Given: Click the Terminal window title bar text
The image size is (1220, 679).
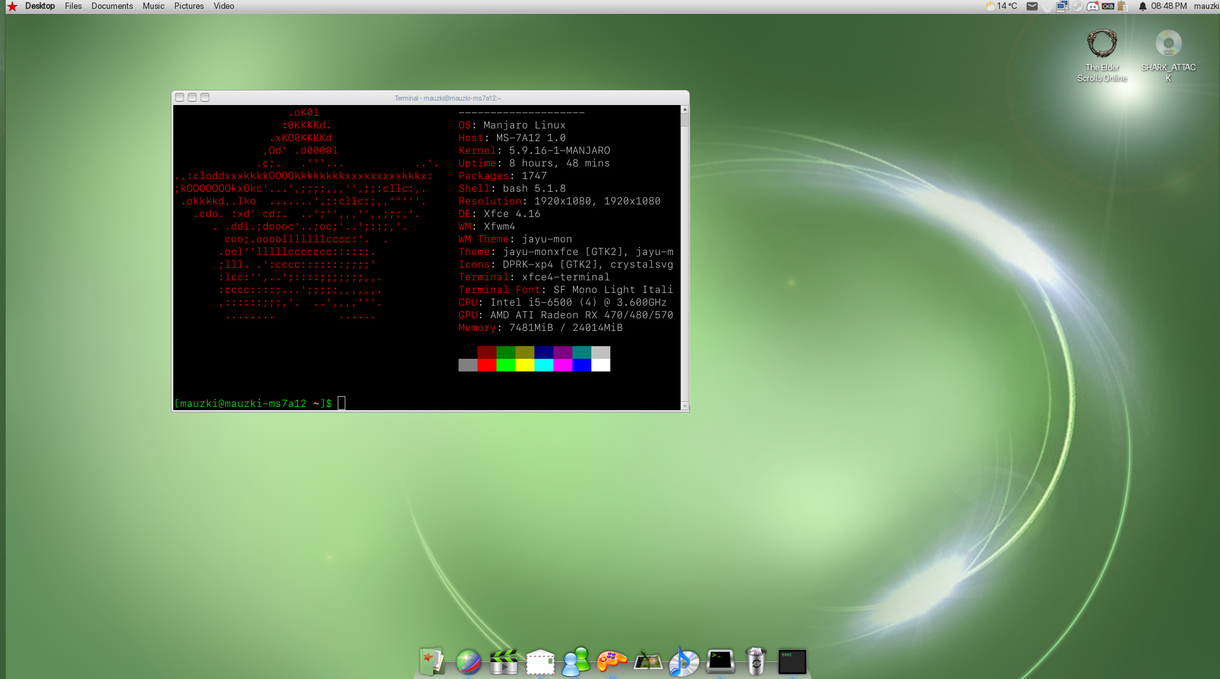Looking at the screenshot, I should coord(448,98).
